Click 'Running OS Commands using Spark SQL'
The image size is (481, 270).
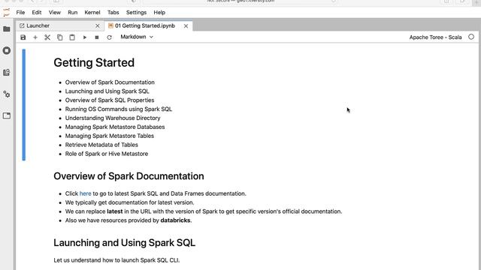coord(119,109)
